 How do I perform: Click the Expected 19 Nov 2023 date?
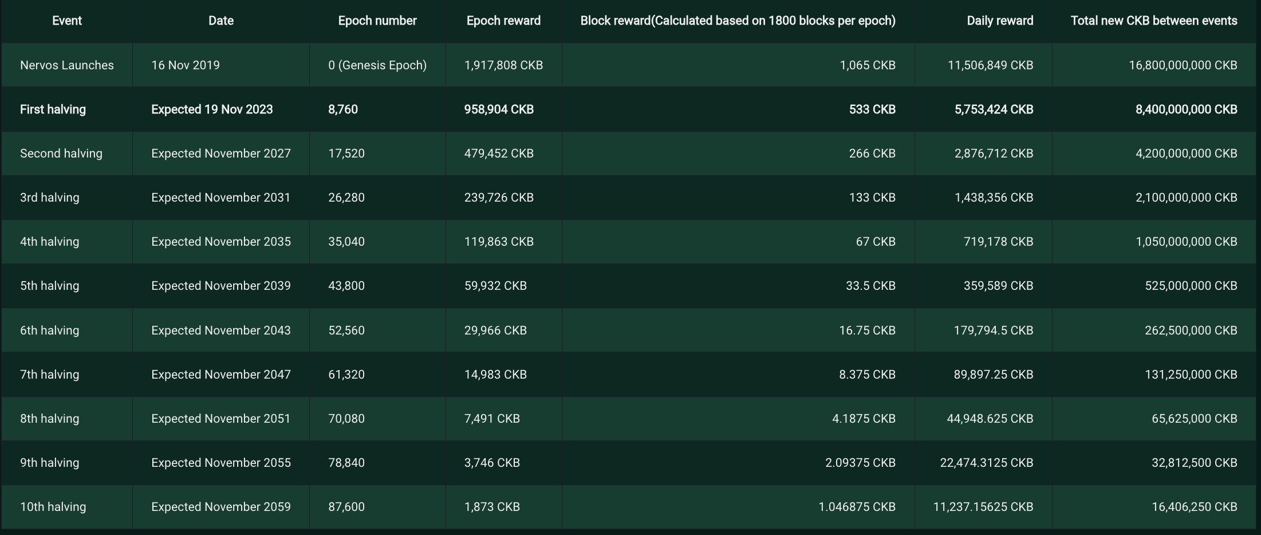click(212, 109)
